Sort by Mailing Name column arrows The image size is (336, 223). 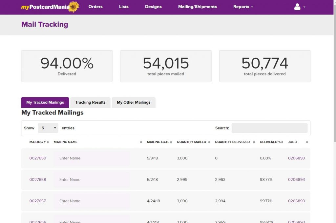point(141,142)
